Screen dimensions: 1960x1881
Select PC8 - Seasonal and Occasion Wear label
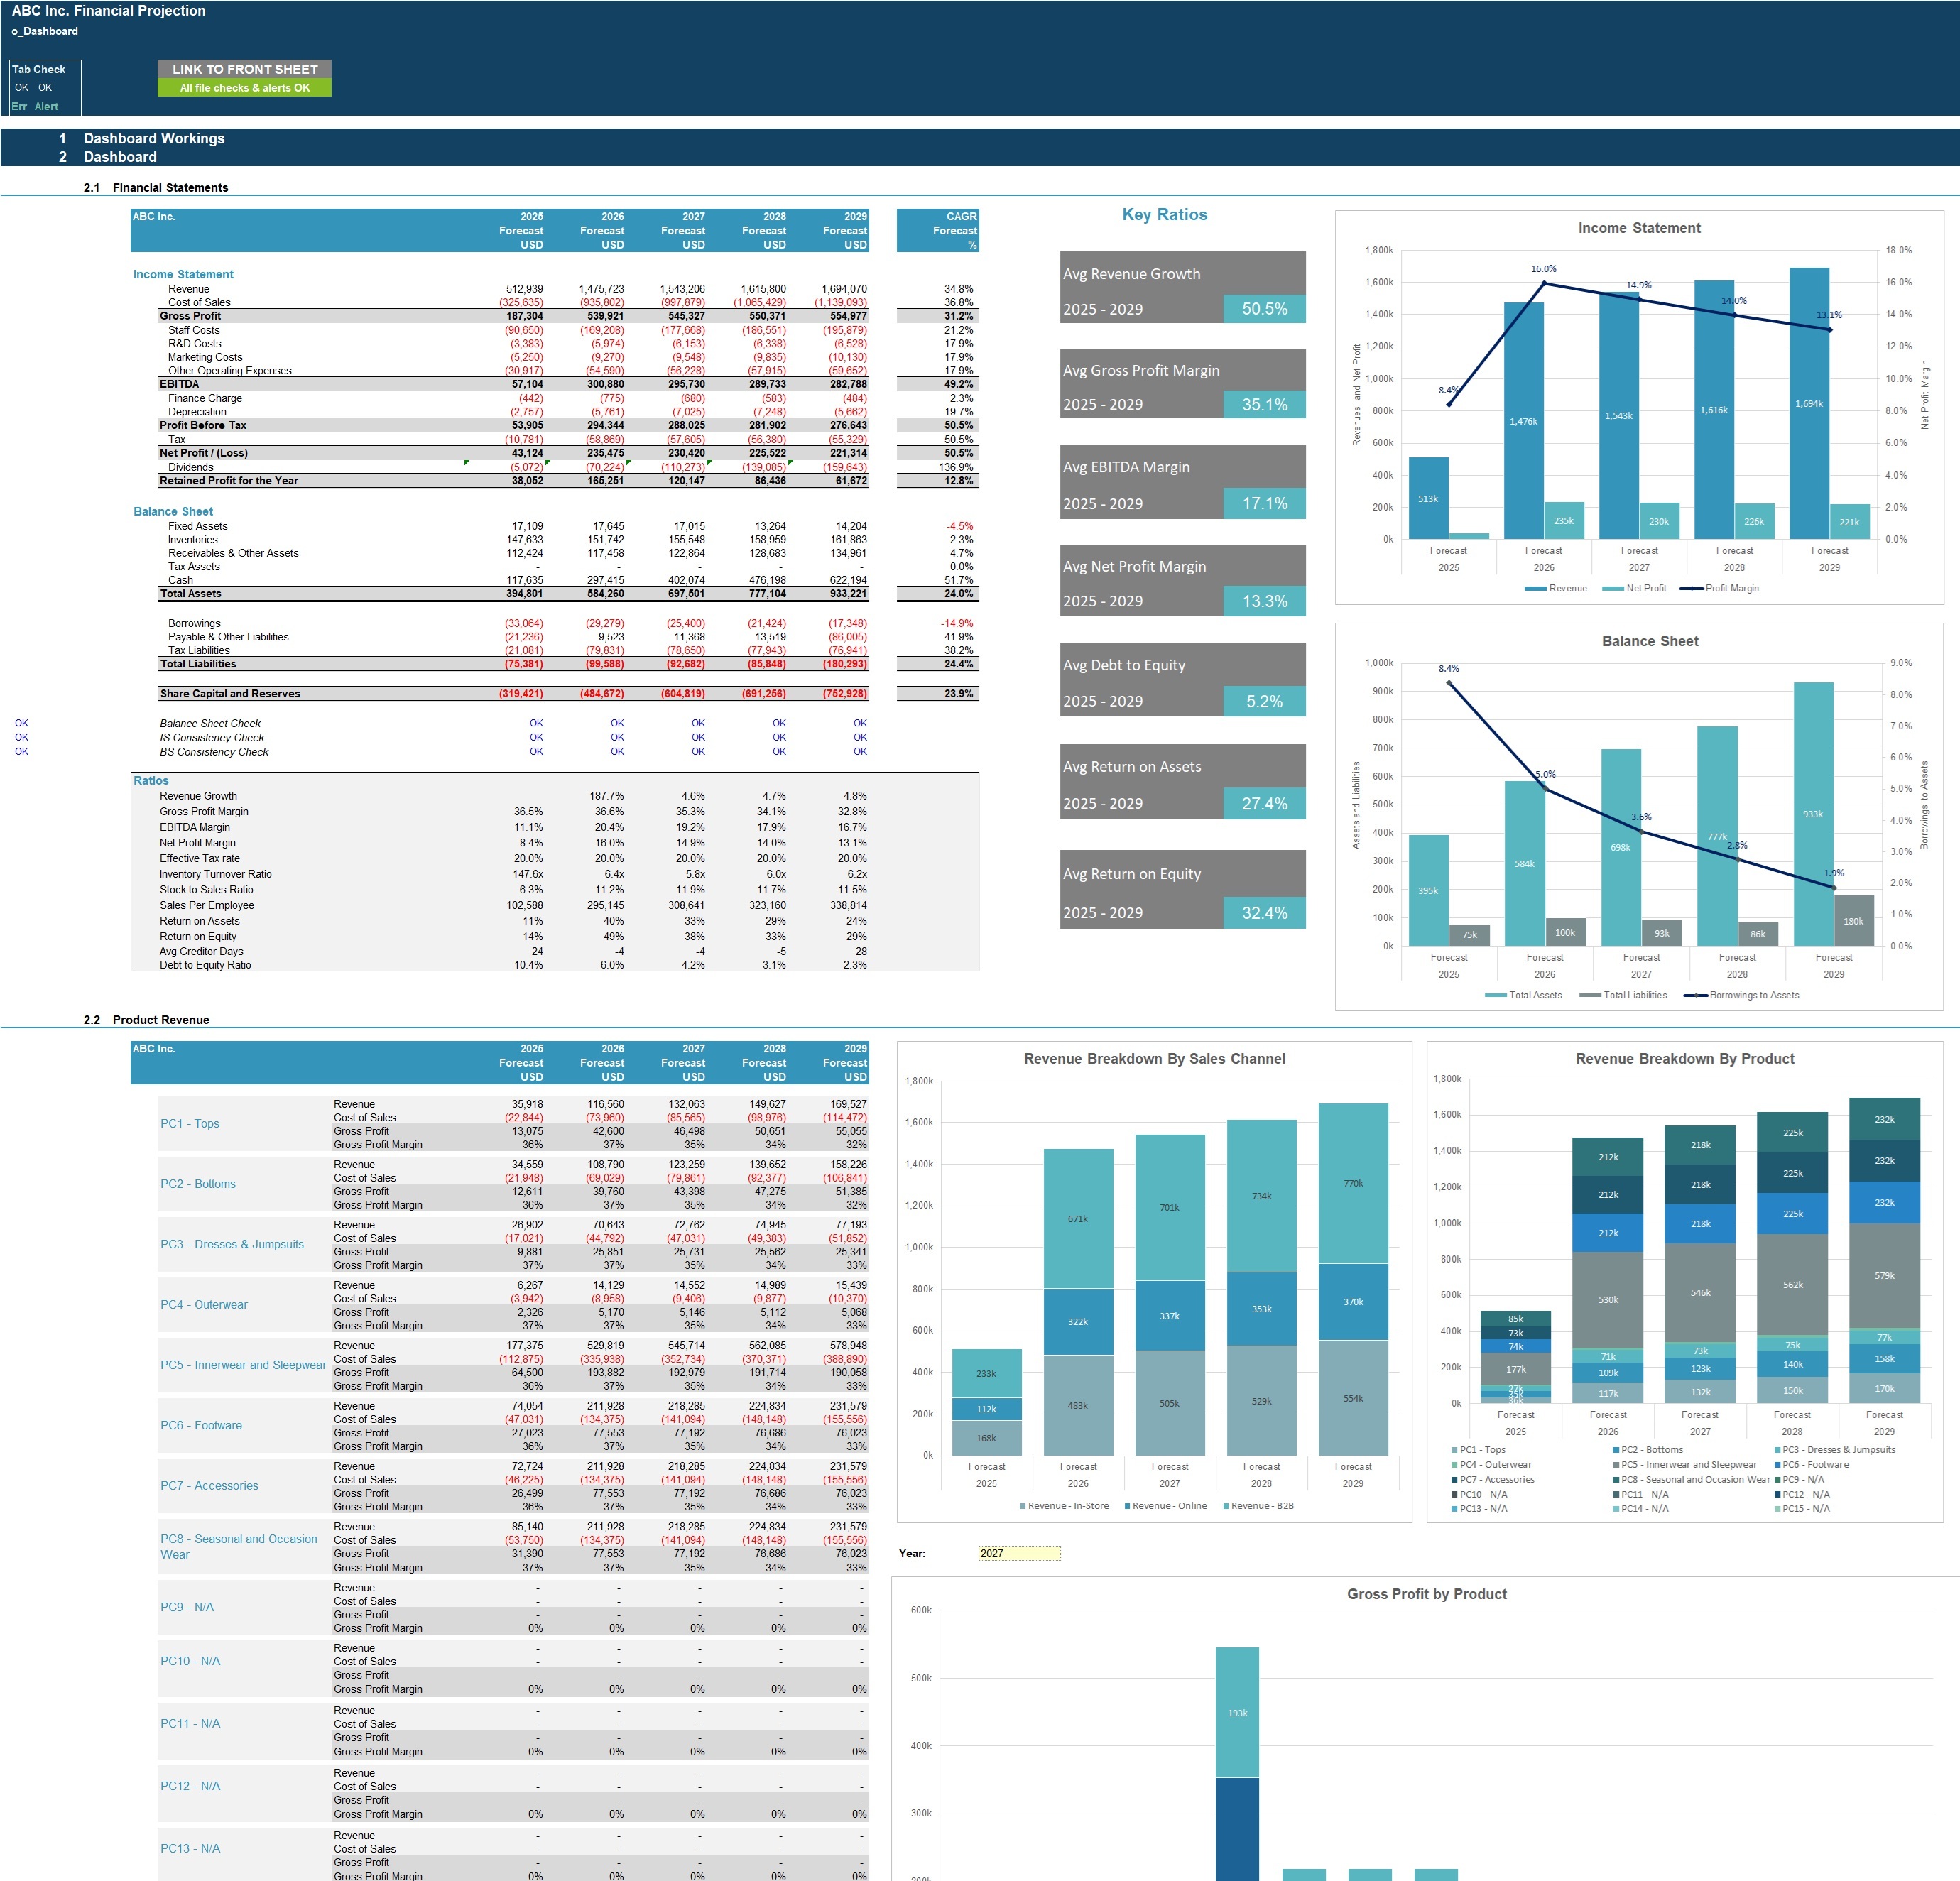(x=239, y=1547)
